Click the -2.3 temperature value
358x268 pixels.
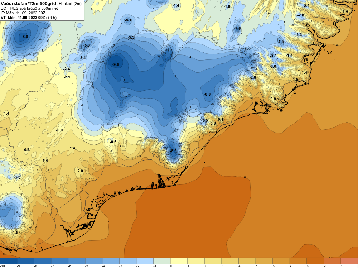pos(299,35)
